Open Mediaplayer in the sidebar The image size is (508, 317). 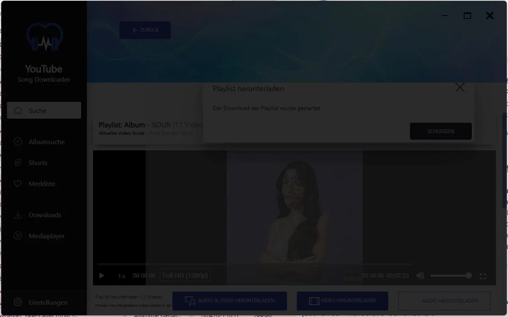tap(44, 236)
